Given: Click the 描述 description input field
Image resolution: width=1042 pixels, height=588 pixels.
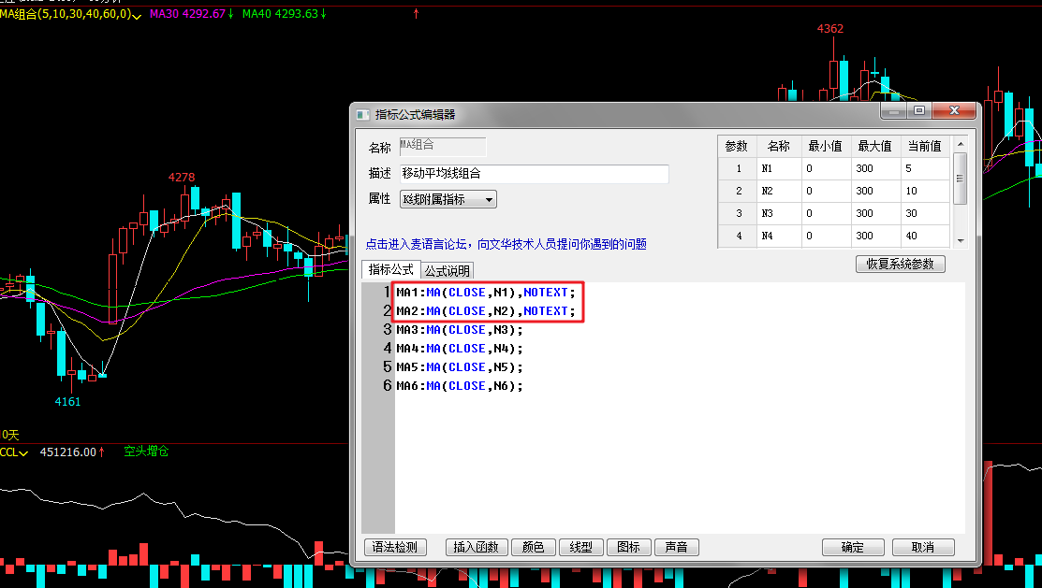Looking at the screenshot, I should coord(534,174).
